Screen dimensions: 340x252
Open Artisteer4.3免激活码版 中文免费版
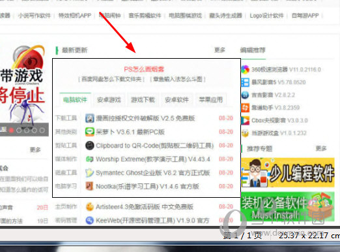click(x=145, y=207)
